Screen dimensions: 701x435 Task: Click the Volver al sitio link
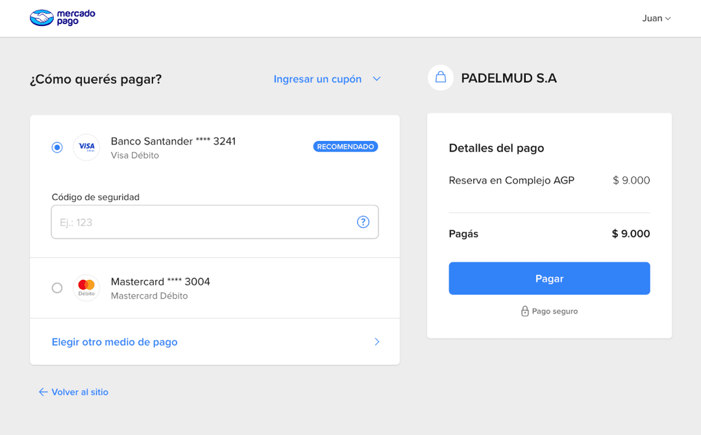[x=80, y=392]
